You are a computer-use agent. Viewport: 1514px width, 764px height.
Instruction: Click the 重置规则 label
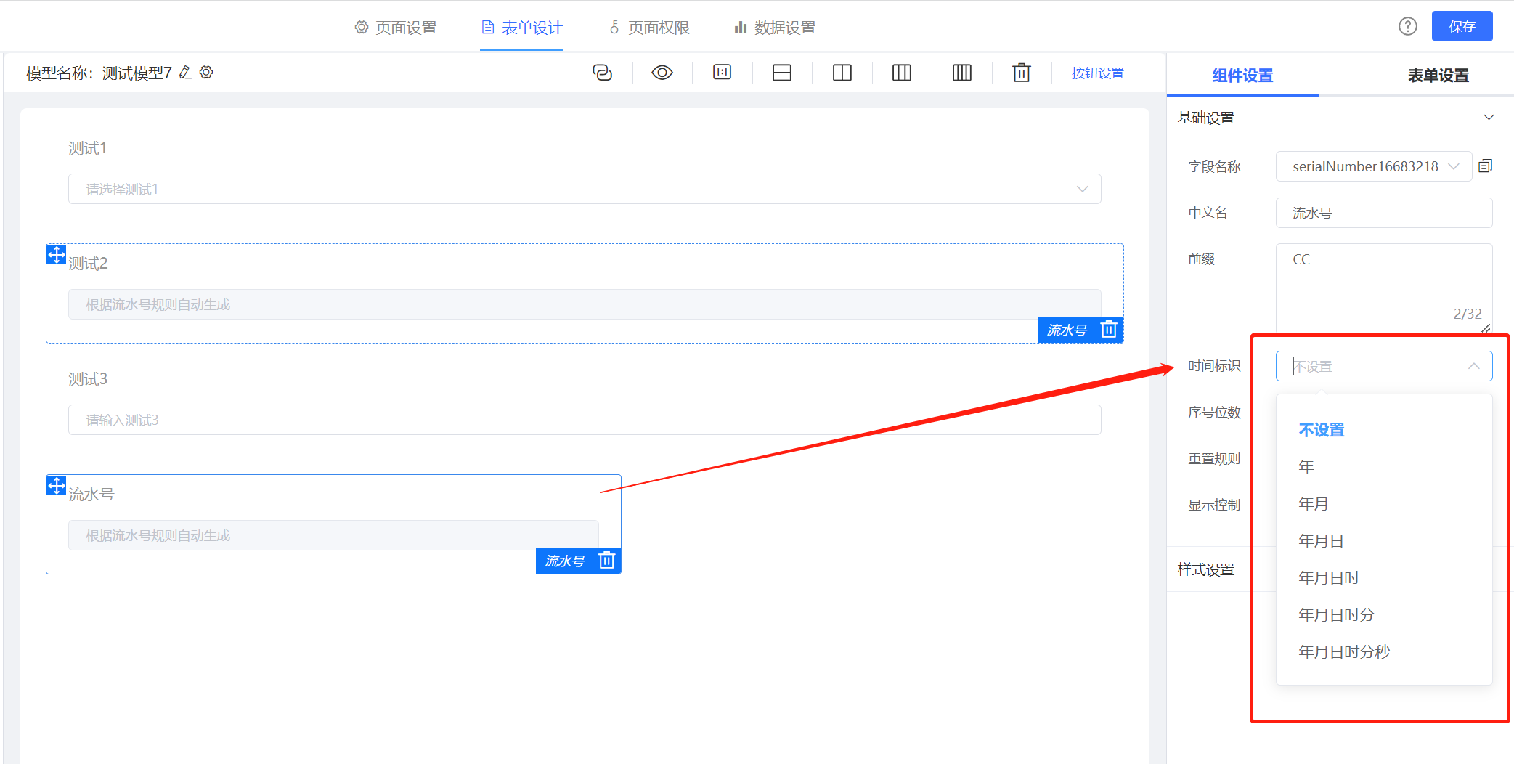pyautogui.click(x=1214, y=459)
